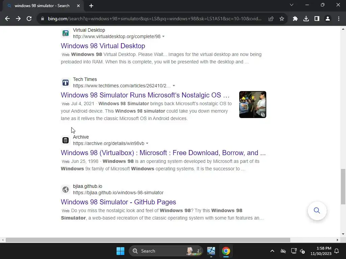
Task: Open a new browser tab
Action: tap(91, 6)
